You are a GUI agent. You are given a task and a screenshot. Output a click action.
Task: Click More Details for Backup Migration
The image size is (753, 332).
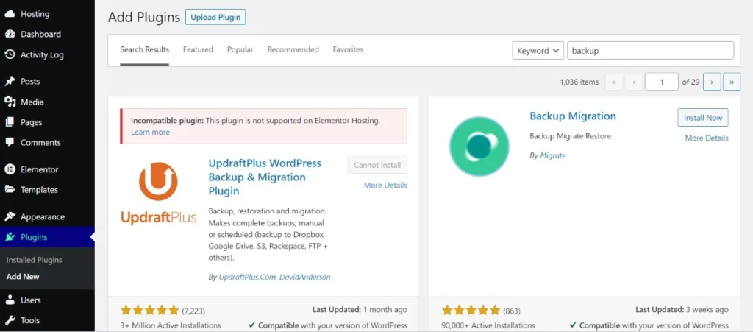point(707,138)
